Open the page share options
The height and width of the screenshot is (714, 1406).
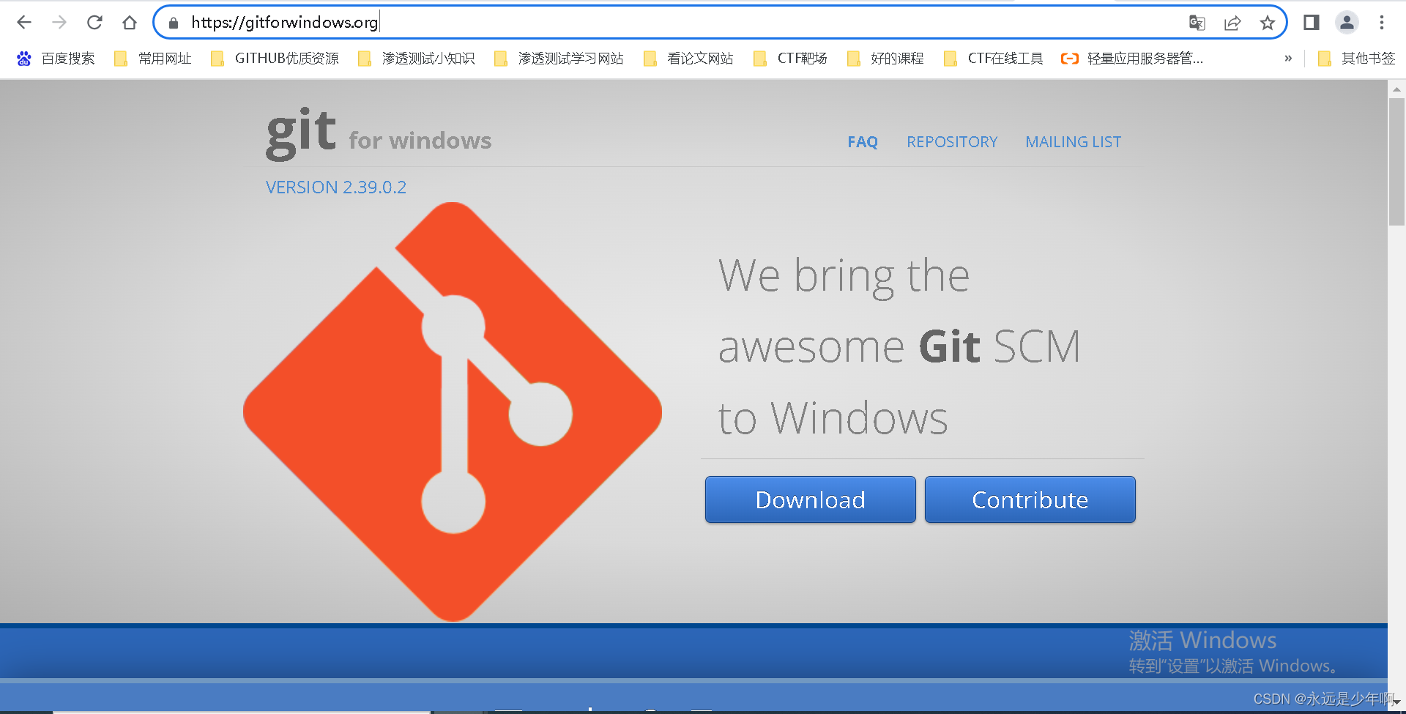point(1232,23)
